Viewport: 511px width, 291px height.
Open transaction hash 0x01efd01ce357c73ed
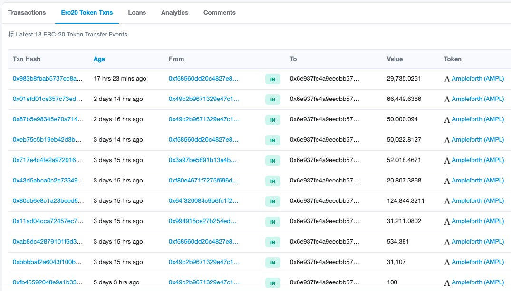[x=48, y=99]
